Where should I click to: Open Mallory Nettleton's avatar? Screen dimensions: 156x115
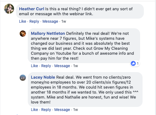coord(23,34)
